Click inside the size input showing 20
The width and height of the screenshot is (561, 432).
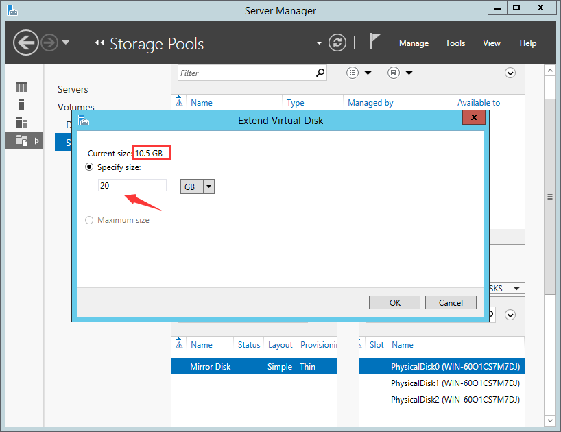[132, 185]
